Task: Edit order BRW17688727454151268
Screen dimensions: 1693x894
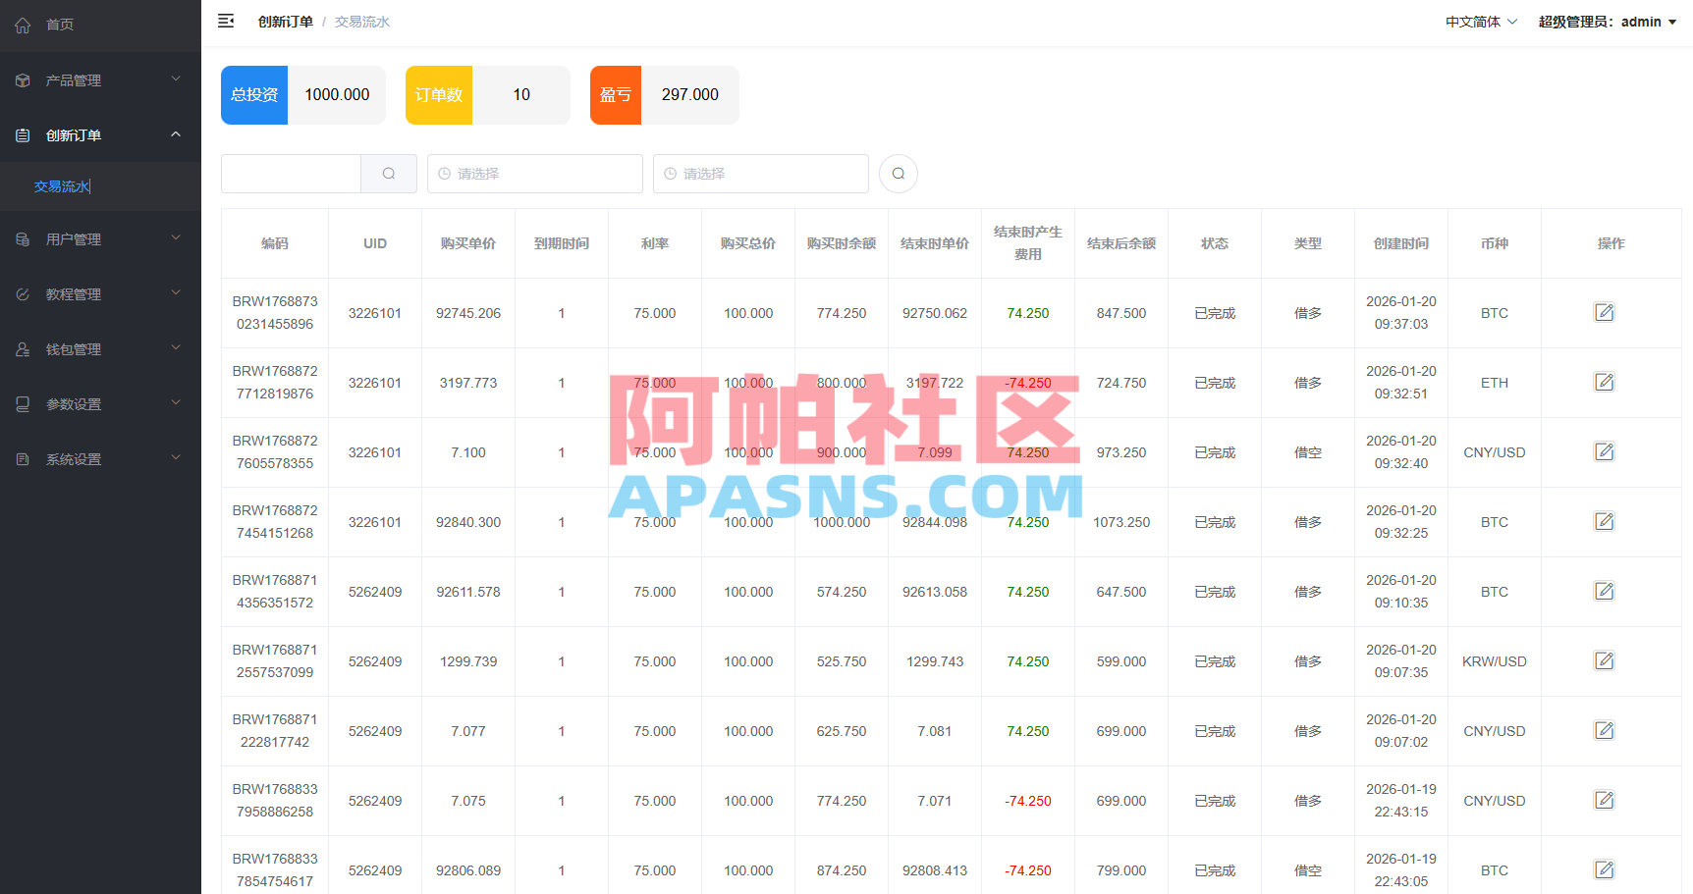Action: tap(1604, 521)
